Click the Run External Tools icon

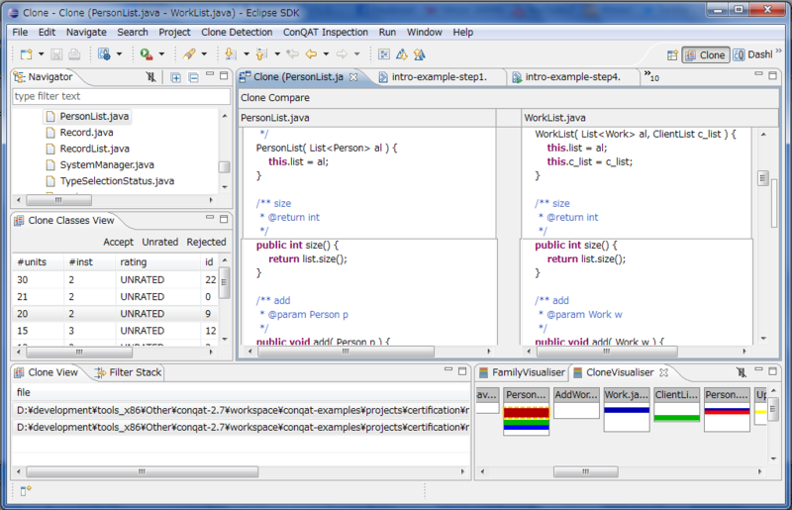click(147, 54)
